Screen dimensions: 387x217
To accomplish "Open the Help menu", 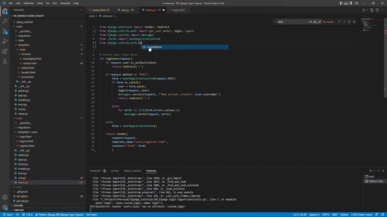I will tap(76, 3).
